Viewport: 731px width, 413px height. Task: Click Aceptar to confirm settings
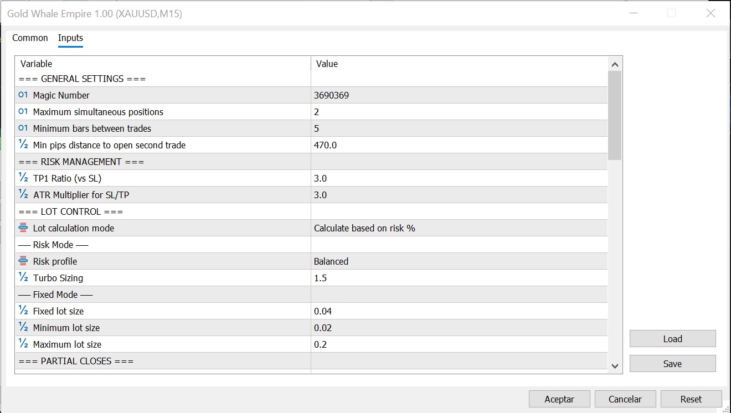tap(559, 399)
